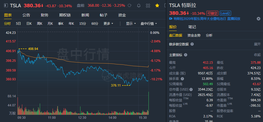Image resolution: width=263 pixels, height=122 pixels.
Task: Switch to the 笔记 tab
Action: click(192, 27)
